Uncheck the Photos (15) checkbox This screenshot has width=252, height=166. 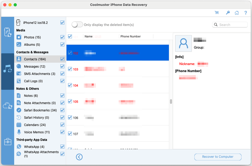pyautogui.click(x=62, y=37)
